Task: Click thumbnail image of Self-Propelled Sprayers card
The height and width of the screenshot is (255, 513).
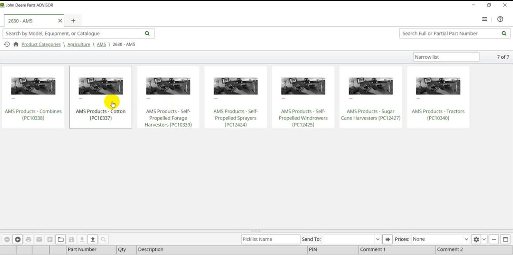Action: coord(236,86)
